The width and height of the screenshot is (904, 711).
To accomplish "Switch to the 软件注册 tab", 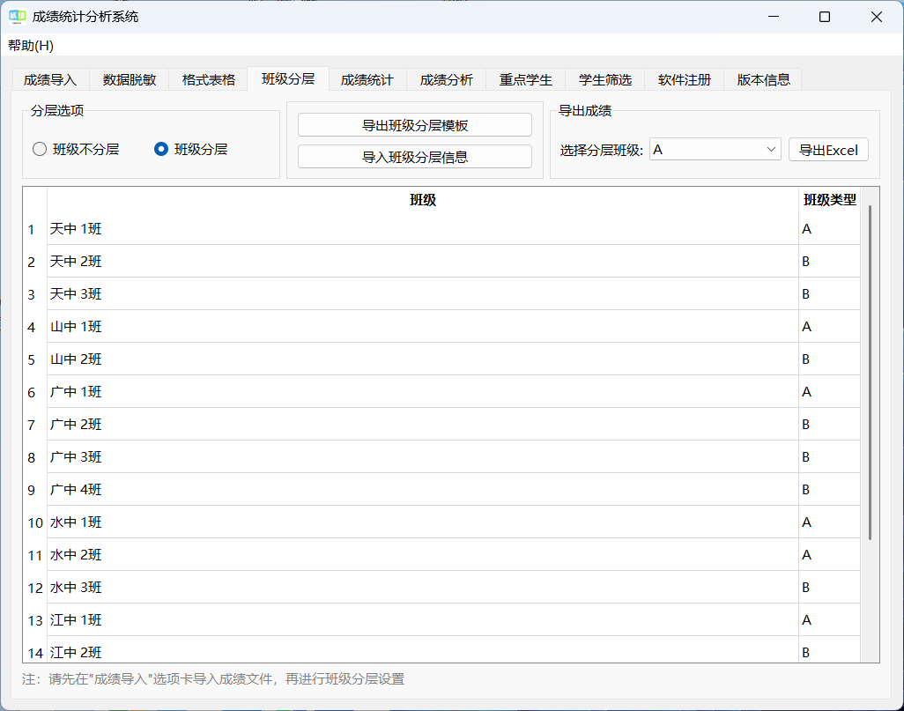I will pyautogui.click(x=683, y=78).
